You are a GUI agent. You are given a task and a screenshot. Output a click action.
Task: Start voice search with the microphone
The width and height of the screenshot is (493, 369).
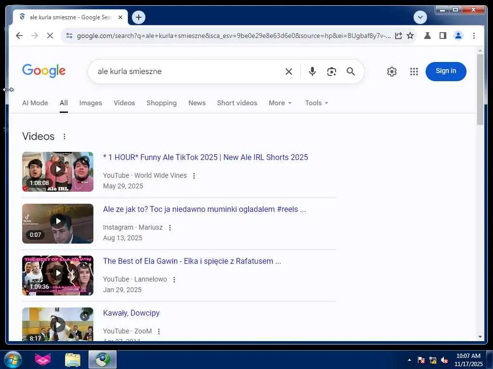point(312,72)
